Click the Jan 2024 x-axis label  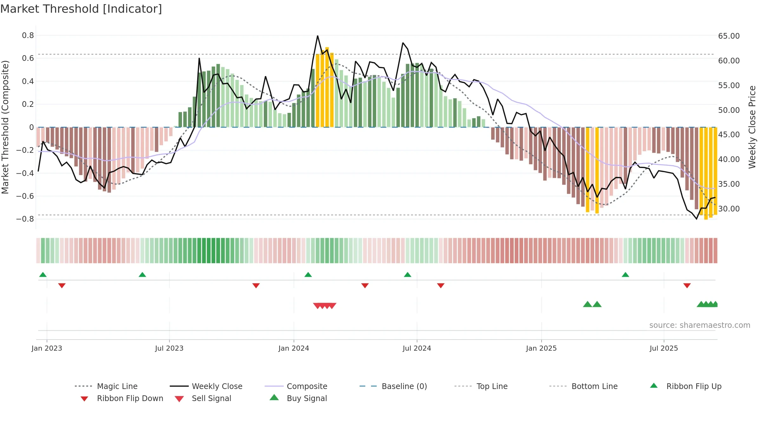coord(294,348)
